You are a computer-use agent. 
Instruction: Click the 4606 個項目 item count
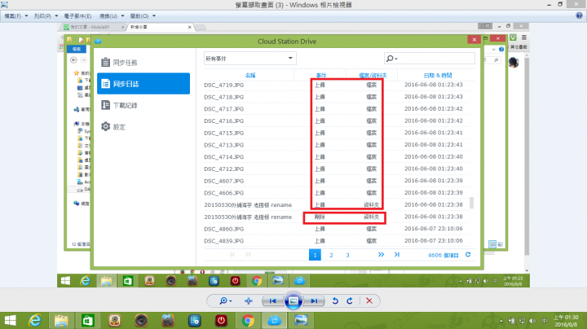click(x=444, y=255)
